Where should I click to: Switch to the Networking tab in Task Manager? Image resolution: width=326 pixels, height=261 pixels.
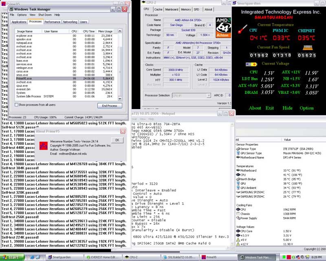click(70, 22)
